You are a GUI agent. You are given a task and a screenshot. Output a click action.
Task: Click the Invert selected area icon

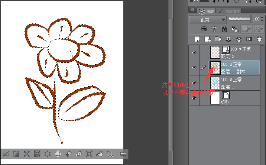[17, 153]
